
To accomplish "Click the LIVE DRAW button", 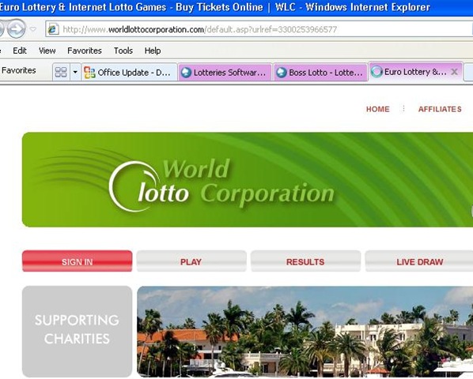I will coord(419,261).
